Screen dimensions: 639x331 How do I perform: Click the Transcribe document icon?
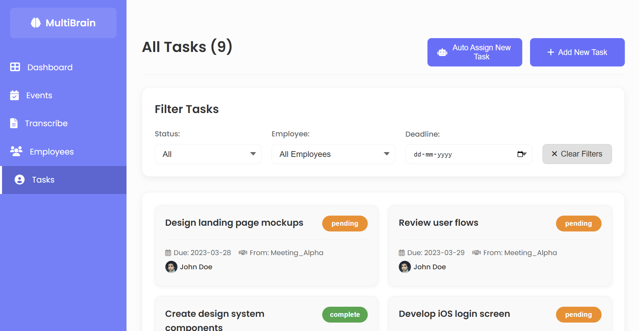(x=14, y=123)
